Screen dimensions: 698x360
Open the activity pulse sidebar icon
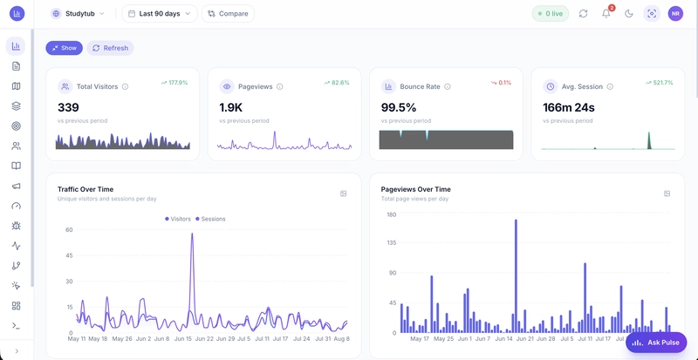coord(16,246)
